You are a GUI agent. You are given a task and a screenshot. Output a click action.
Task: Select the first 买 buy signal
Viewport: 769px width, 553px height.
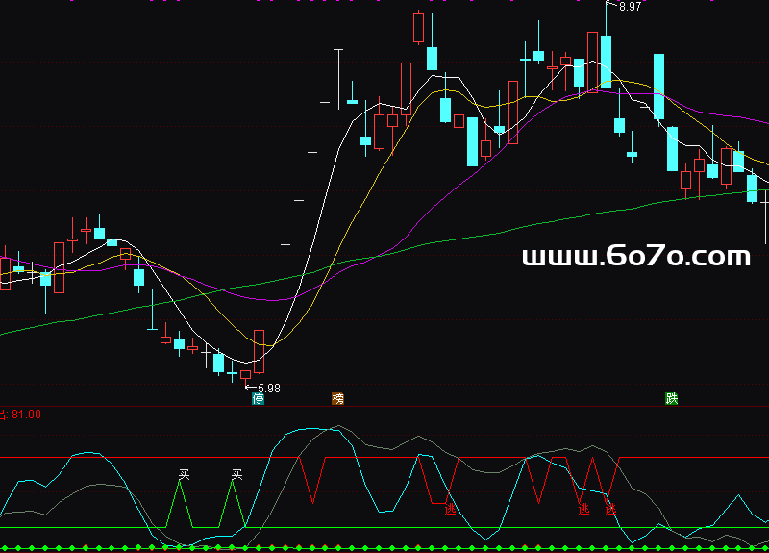(x=185, y=474)
